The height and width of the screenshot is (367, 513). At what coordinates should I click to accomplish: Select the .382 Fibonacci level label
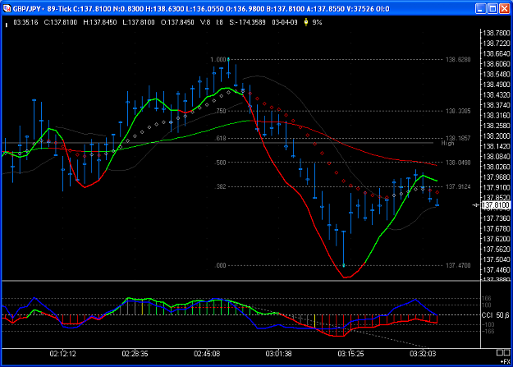click(221, 186)
